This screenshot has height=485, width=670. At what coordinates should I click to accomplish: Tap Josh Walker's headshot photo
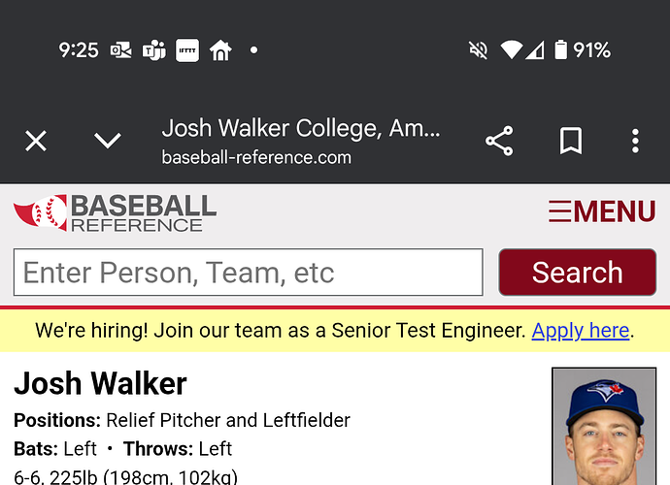[x=604, y=426]
